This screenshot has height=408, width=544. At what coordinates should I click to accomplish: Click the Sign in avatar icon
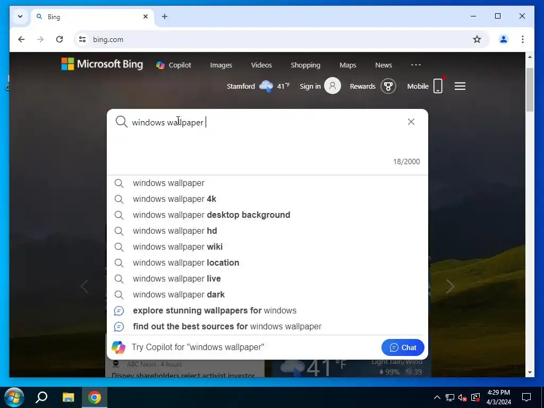pyautogui.click(x=333, y=86)
